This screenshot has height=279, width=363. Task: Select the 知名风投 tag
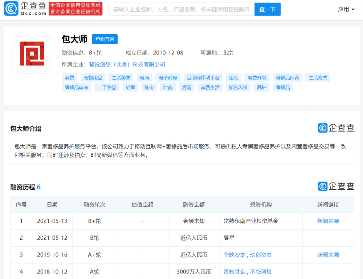tap(238, 87)
